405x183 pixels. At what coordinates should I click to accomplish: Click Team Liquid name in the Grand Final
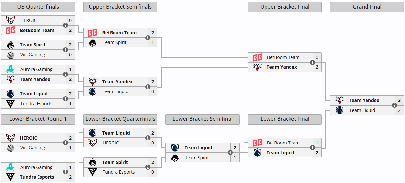(362, 110)
